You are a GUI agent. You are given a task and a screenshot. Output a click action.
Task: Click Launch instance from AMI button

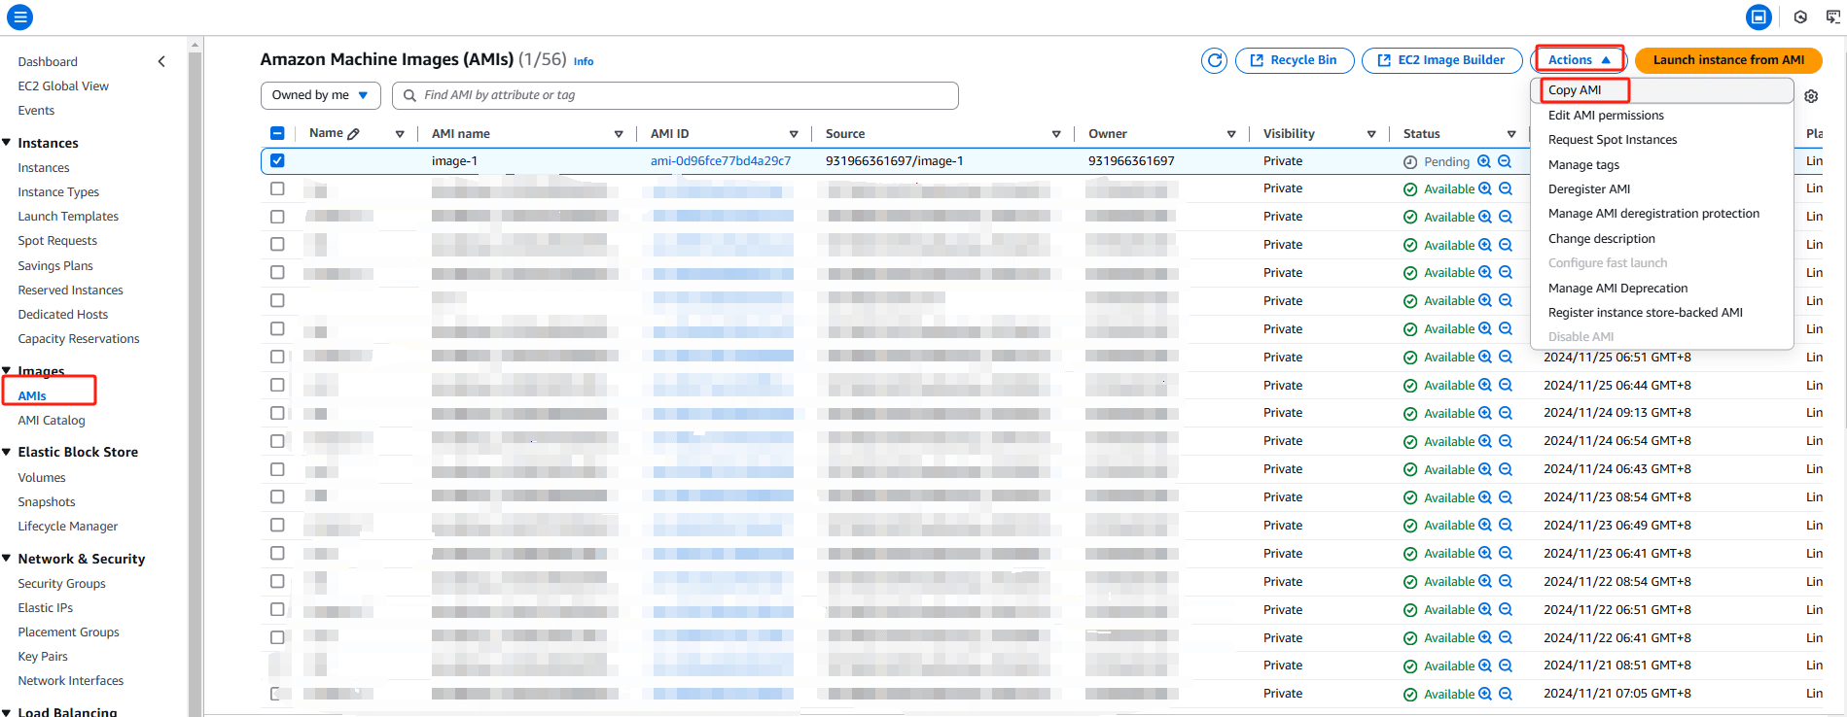click(1728, 60)
